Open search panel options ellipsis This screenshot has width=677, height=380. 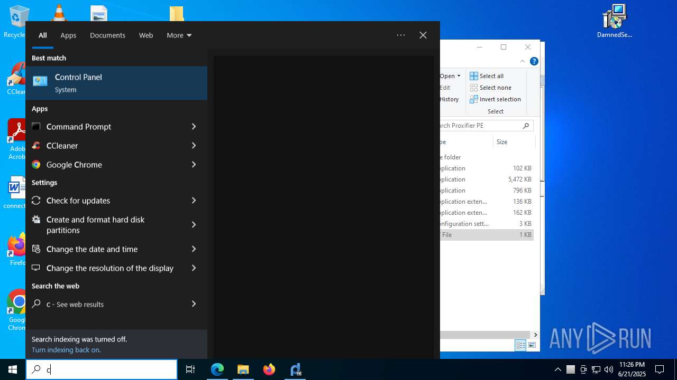click(x=401, y=35)
